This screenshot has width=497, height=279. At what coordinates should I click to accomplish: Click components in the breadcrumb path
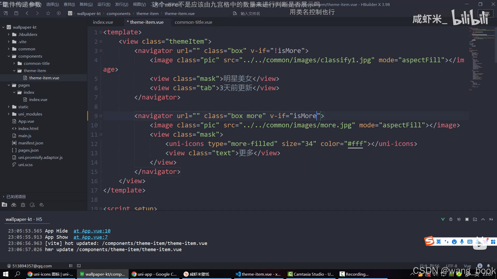119,13
